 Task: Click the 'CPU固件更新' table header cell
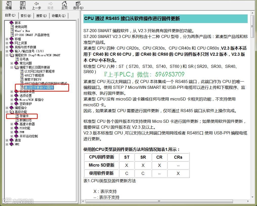(x=101, y=157)
